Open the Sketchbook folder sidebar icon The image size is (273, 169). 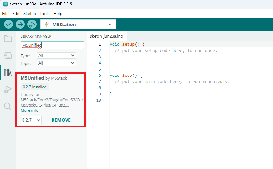pyautogui.click(x=8, y=39)
